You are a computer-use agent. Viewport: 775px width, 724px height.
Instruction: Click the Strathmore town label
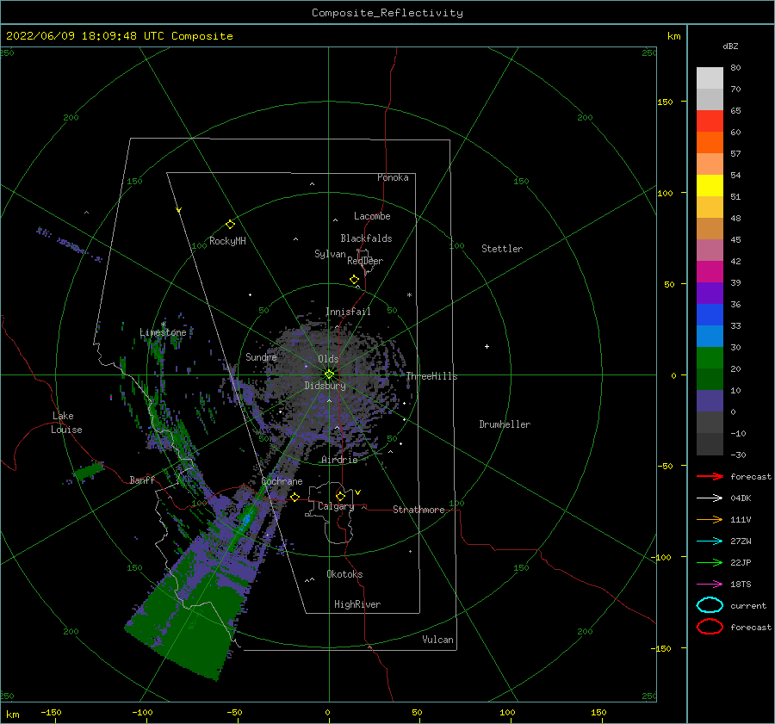coord(418,510)
